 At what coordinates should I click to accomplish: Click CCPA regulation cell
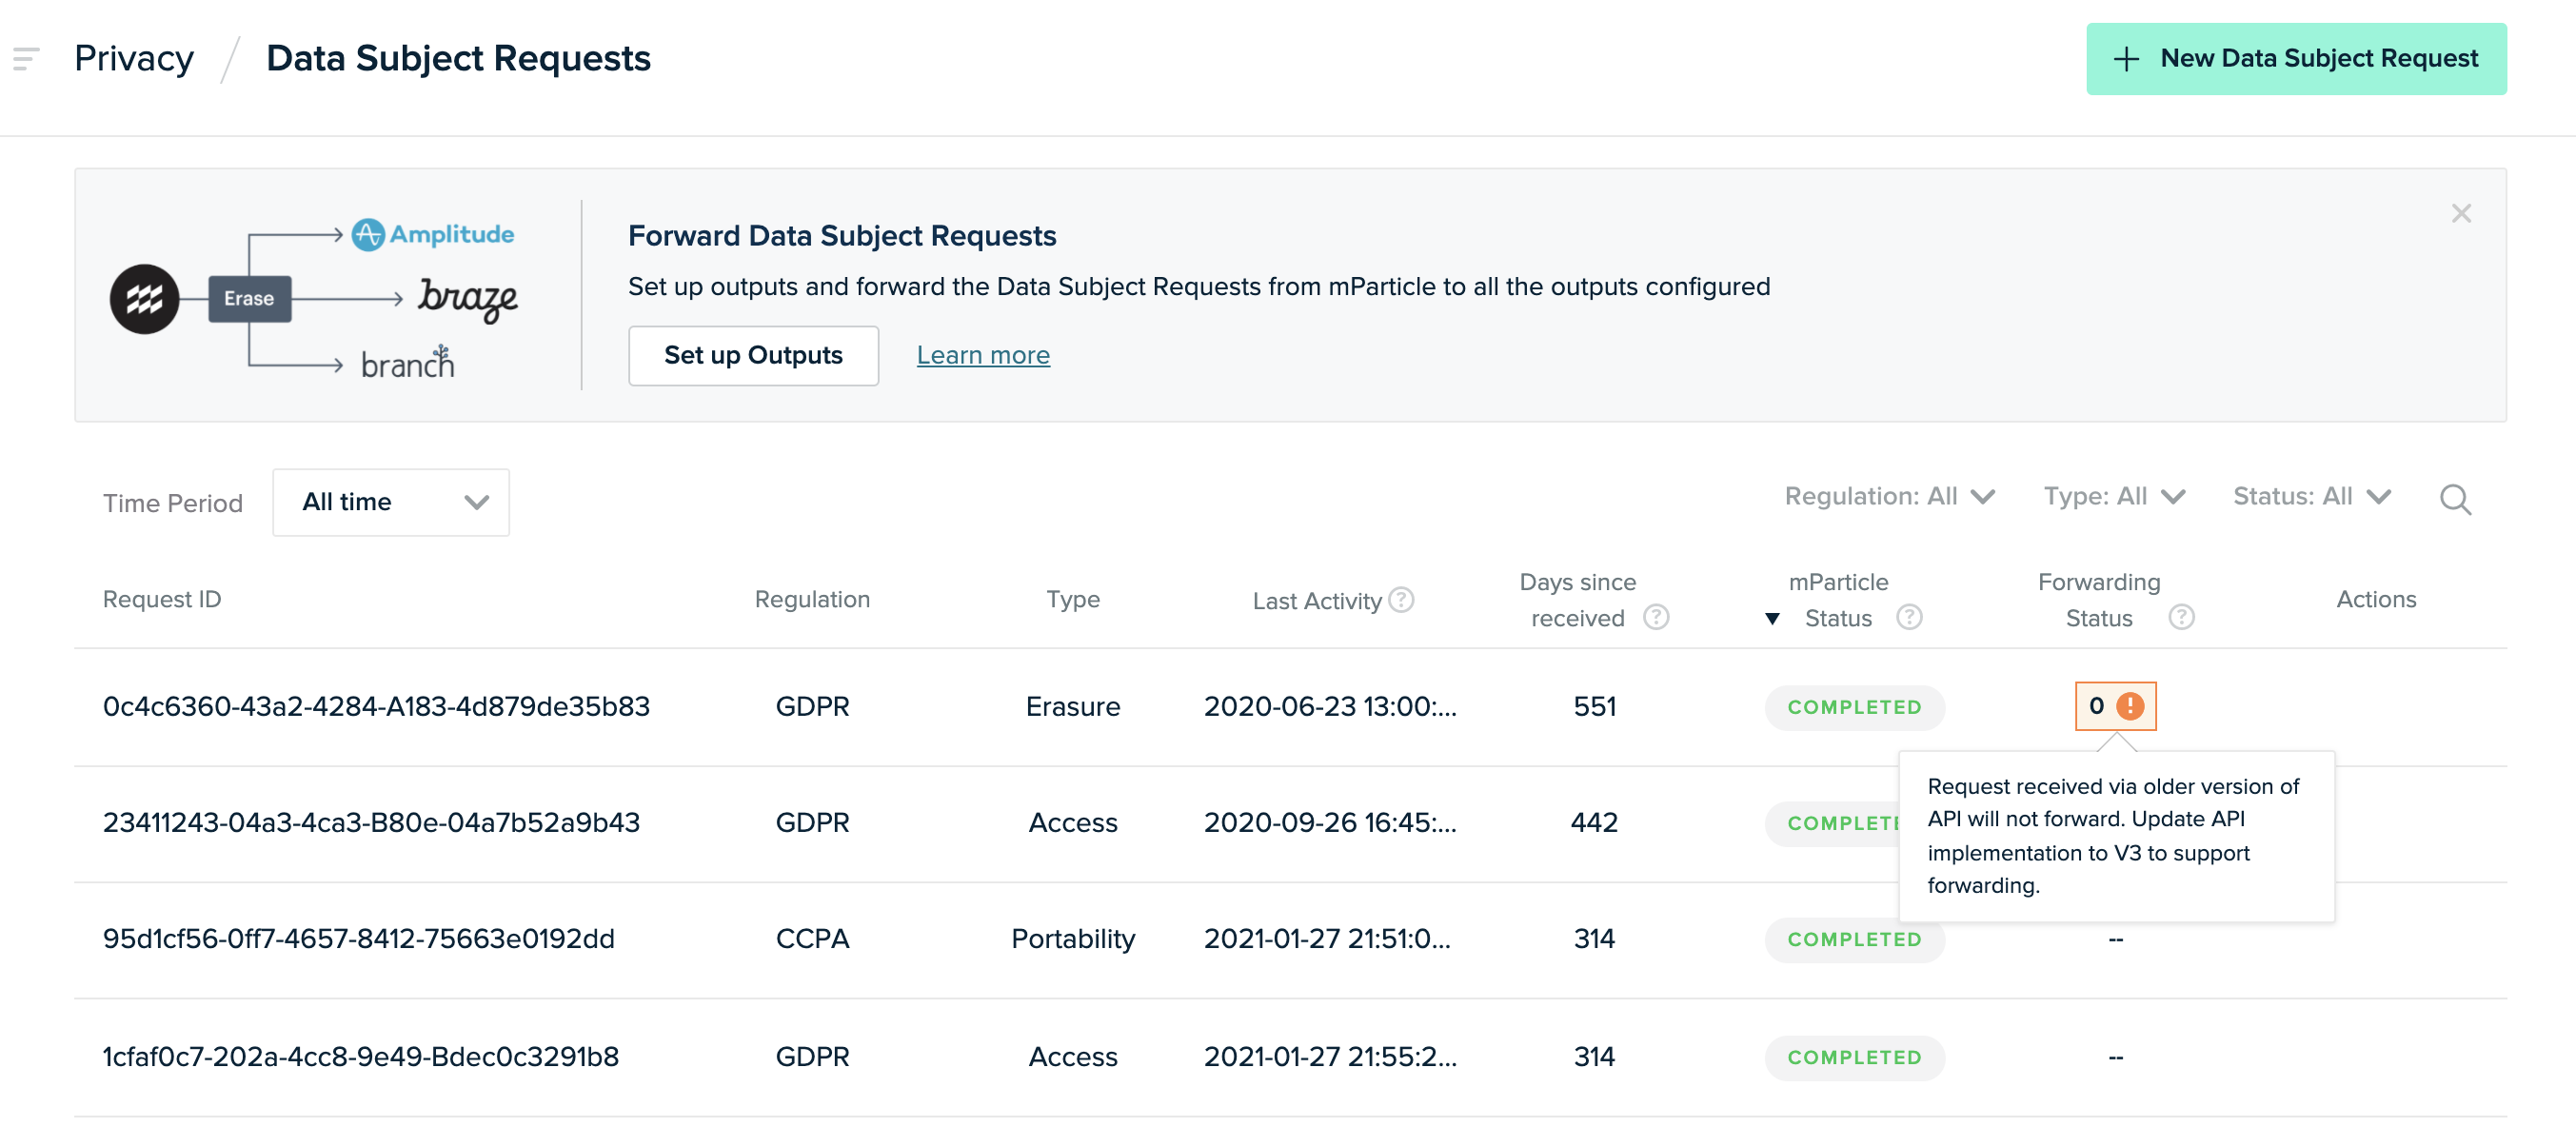click(x=812, y=938)
